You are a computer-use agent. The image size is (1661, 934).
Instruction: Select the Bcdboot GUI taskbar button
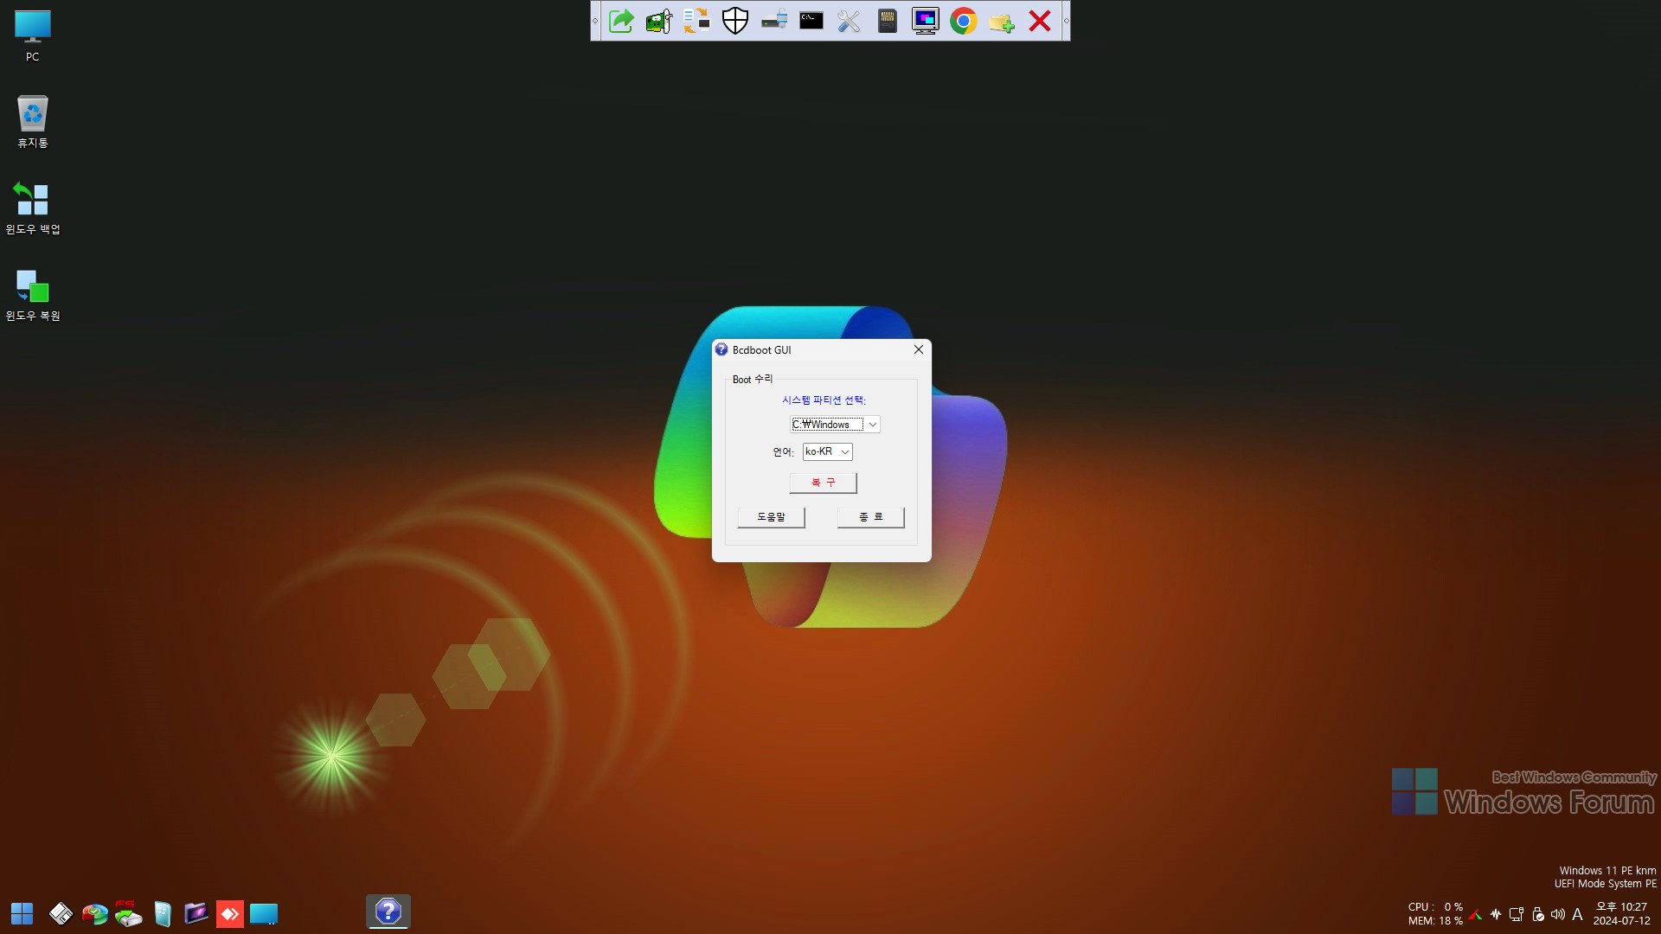coord(388,912)
